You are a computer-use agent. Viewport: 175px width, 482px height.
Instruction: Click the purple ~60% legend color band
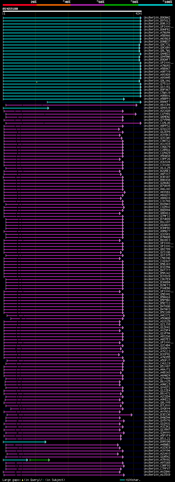tap(87, 5)
